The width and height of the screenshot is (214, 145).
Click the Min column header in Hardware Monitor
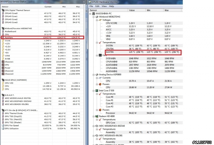(154, 10)
